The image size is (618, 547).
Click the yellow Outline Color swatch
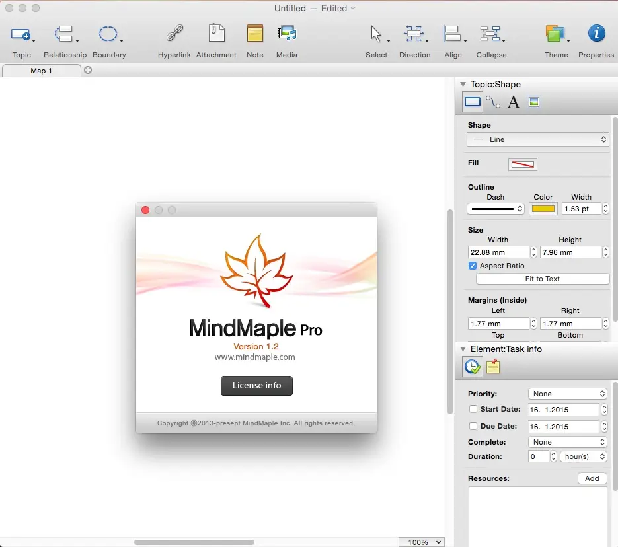click(x=543, y=209)
